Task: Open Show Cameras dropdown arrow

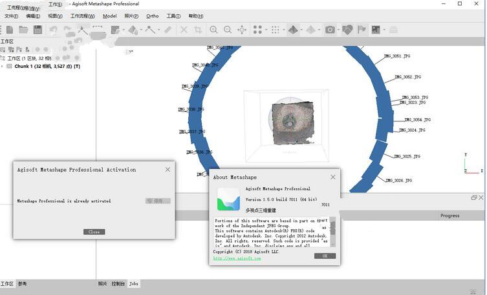Action: (338, 30)
